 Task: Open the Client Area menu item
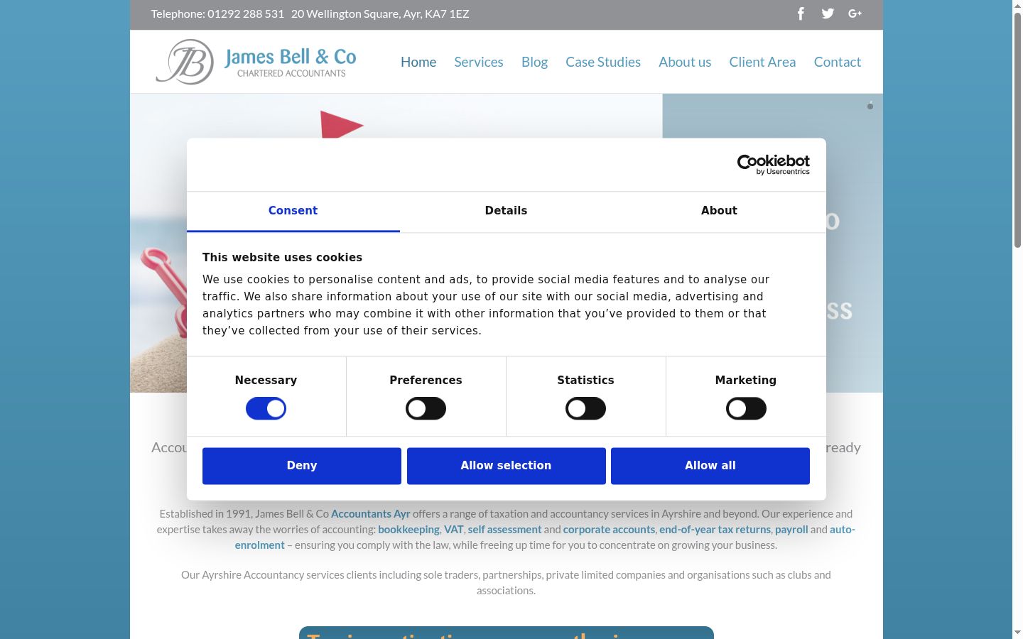(762, 62)
